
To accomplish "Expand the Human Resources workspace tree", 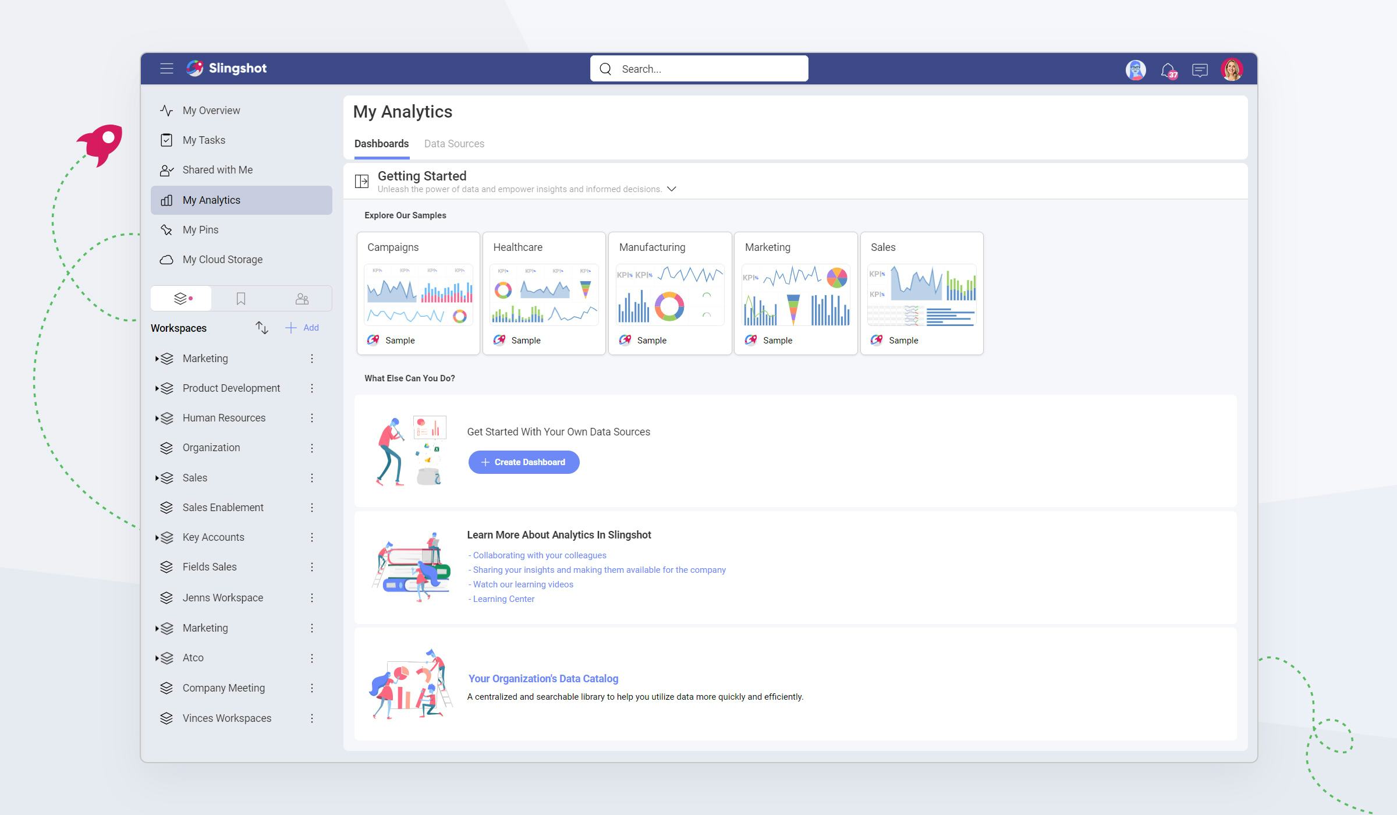I will [x=157, y=418].
